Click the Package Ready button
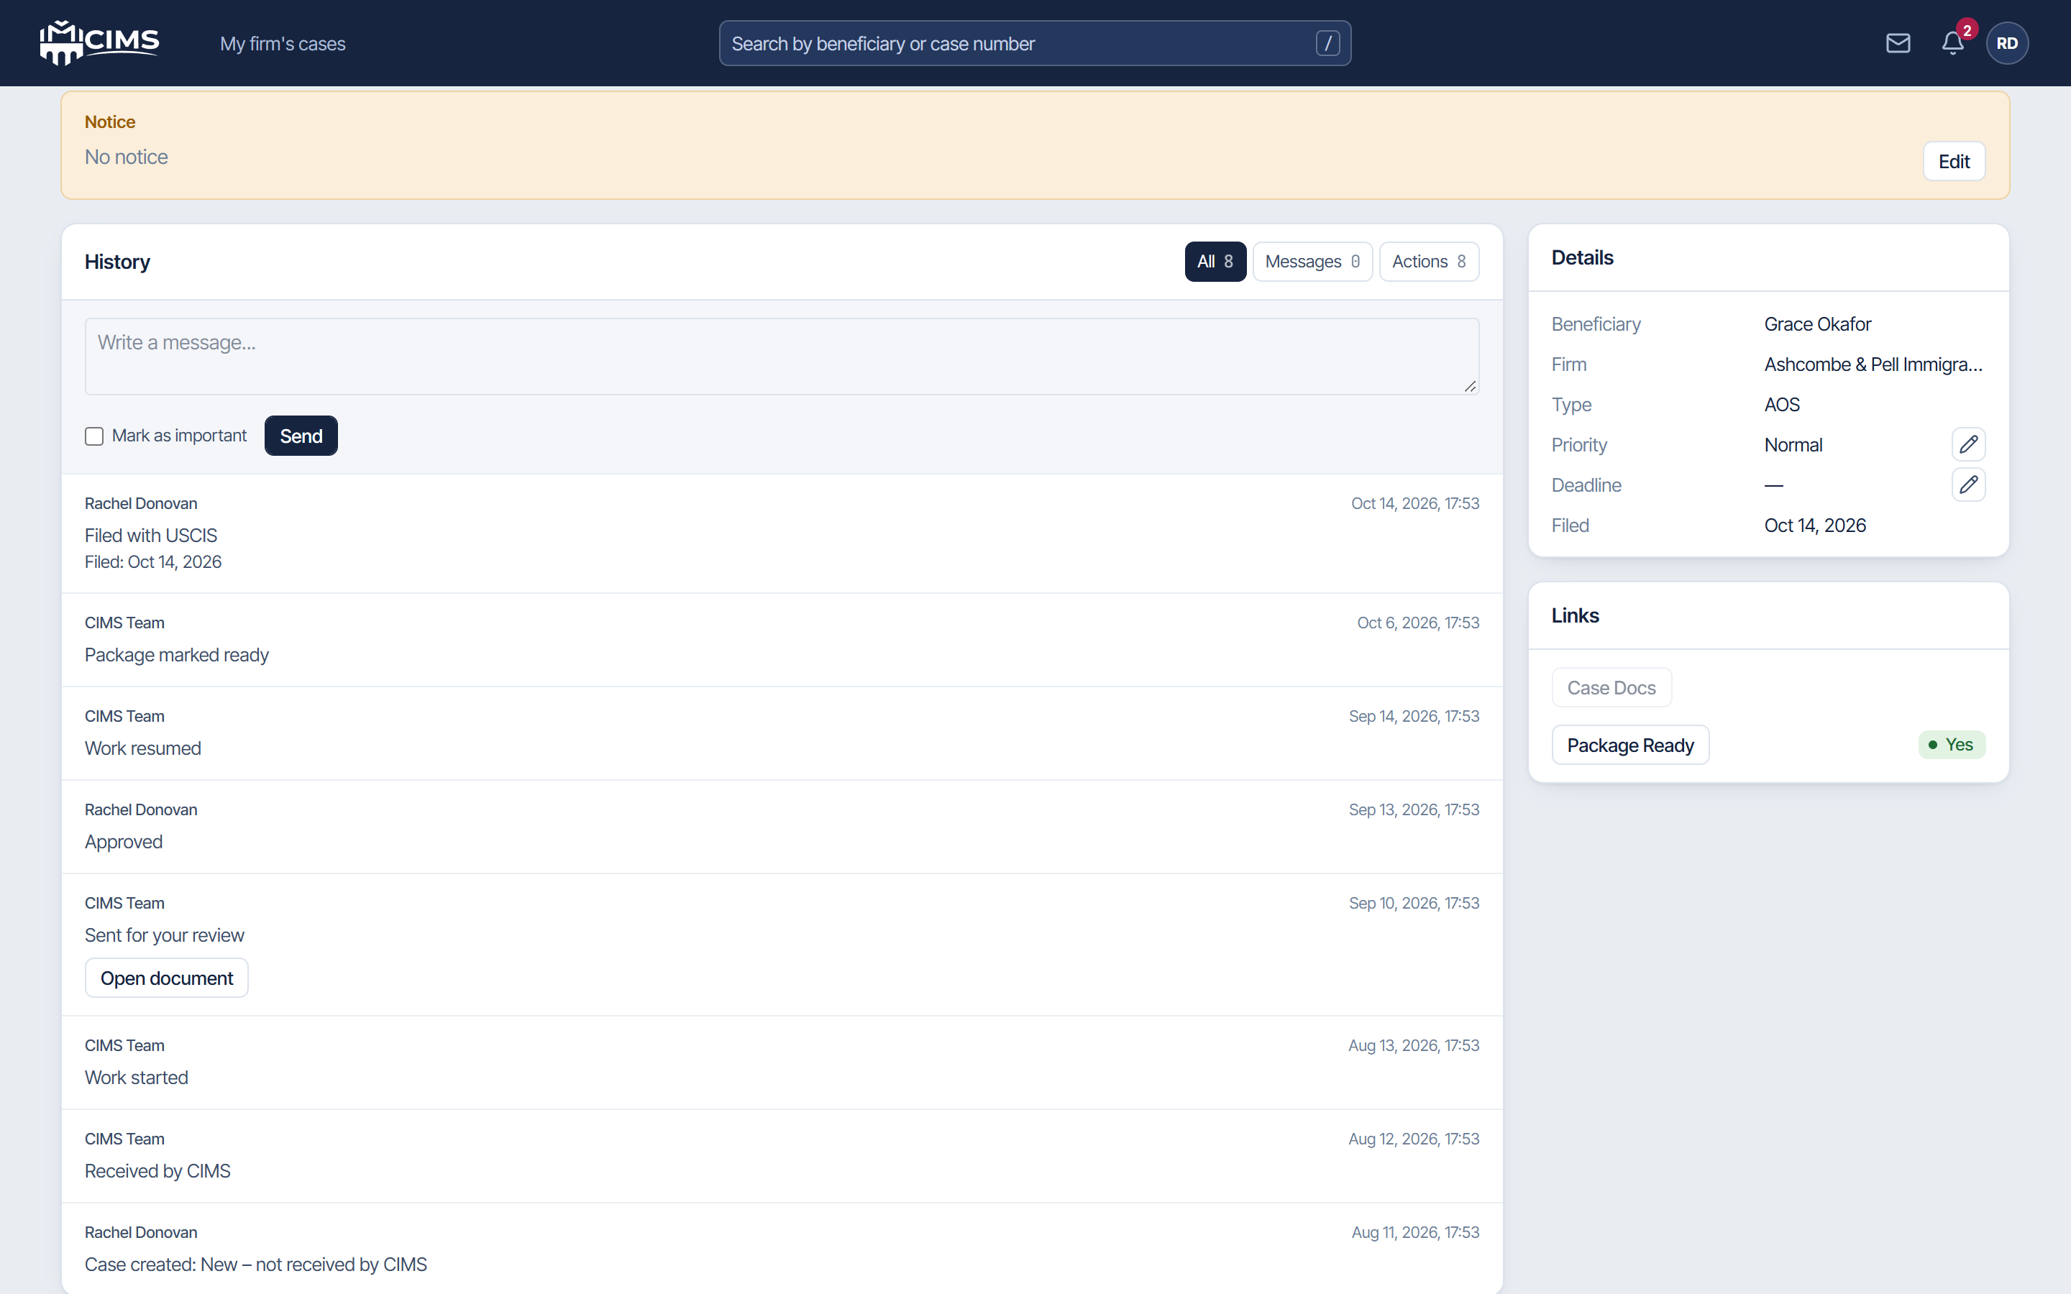This screenshot has width=2071, height=1294. pyautogui.click(x=1630, y=745)
